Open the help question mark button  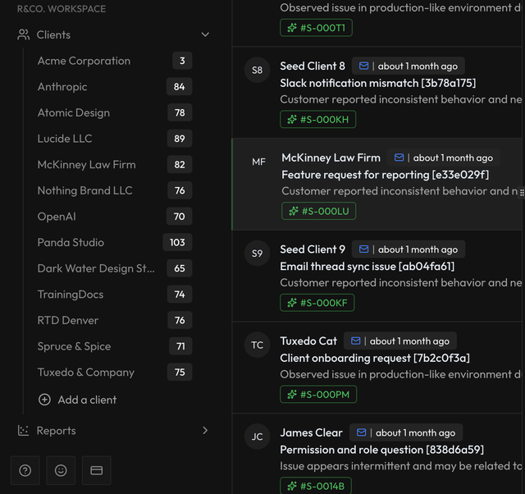(x=25, y=470)
